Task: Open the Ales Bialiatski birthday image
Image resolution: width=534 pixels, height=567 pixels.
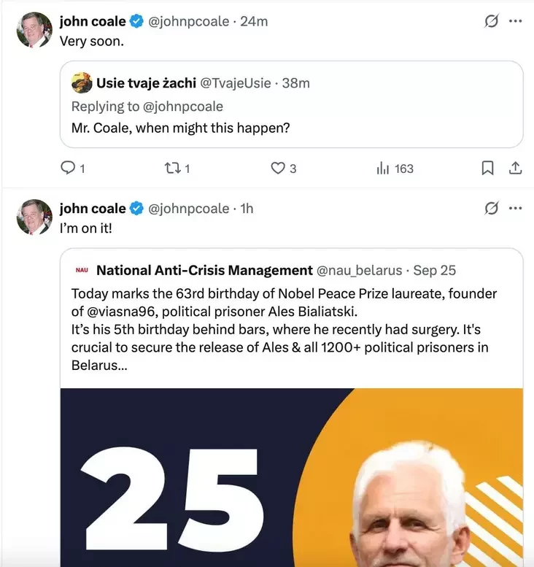Action: click(292, 478)
